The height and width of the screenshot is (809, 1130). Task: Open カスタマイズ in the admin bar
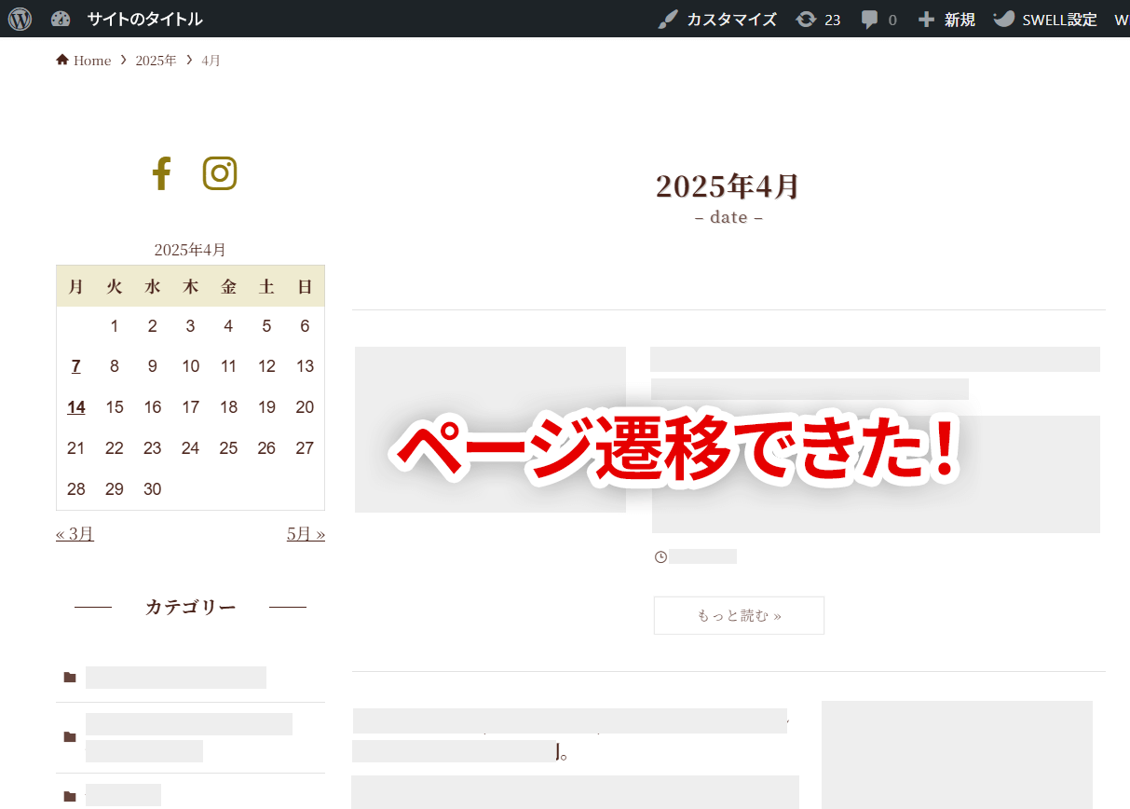(717, 20)
